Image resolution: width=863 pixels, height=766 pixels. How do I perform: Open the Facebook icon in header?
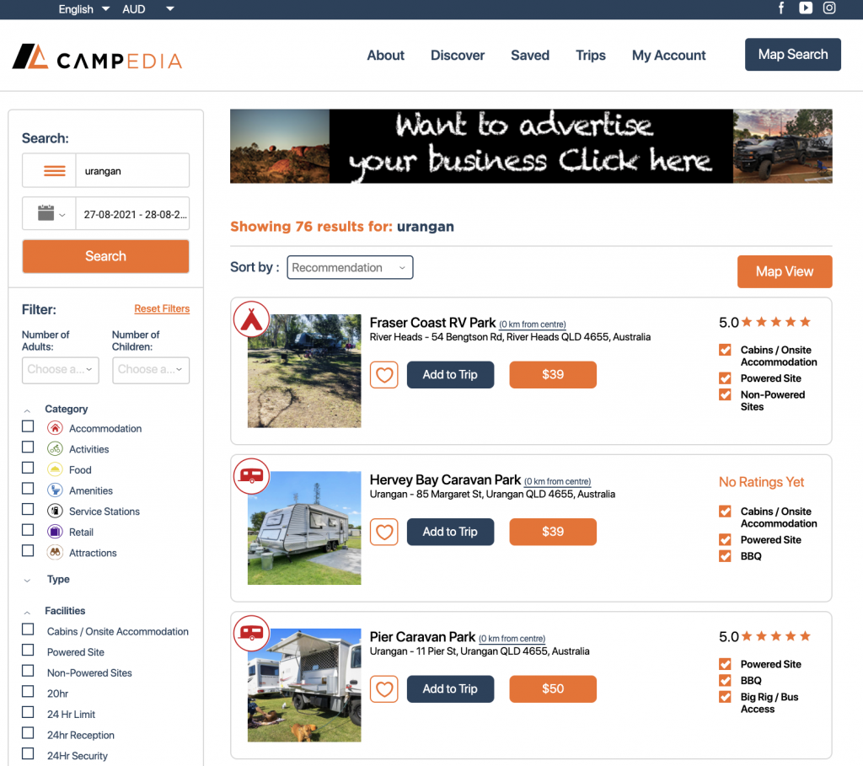[x=781, y=8]
